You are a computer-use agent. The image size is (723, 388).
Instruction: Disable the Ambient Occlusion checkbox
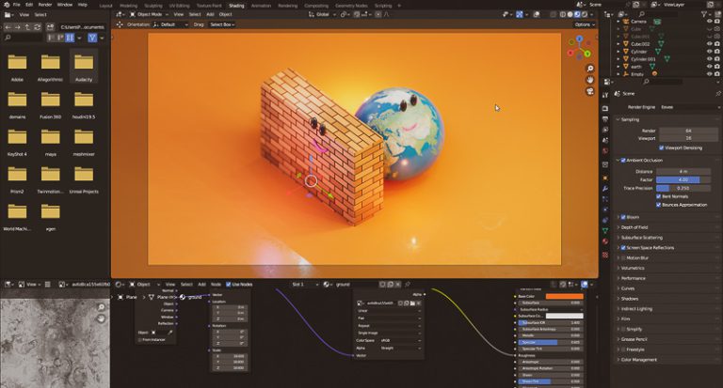(x=623, y=160)
